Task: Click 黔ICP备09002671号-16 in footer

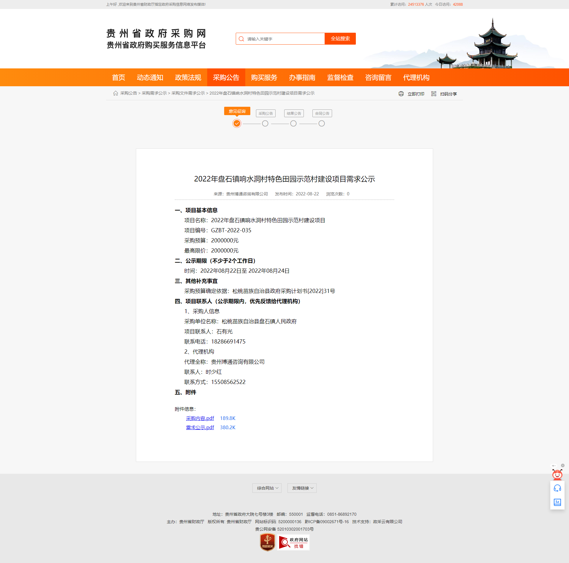Action: [x=327, y=522]
